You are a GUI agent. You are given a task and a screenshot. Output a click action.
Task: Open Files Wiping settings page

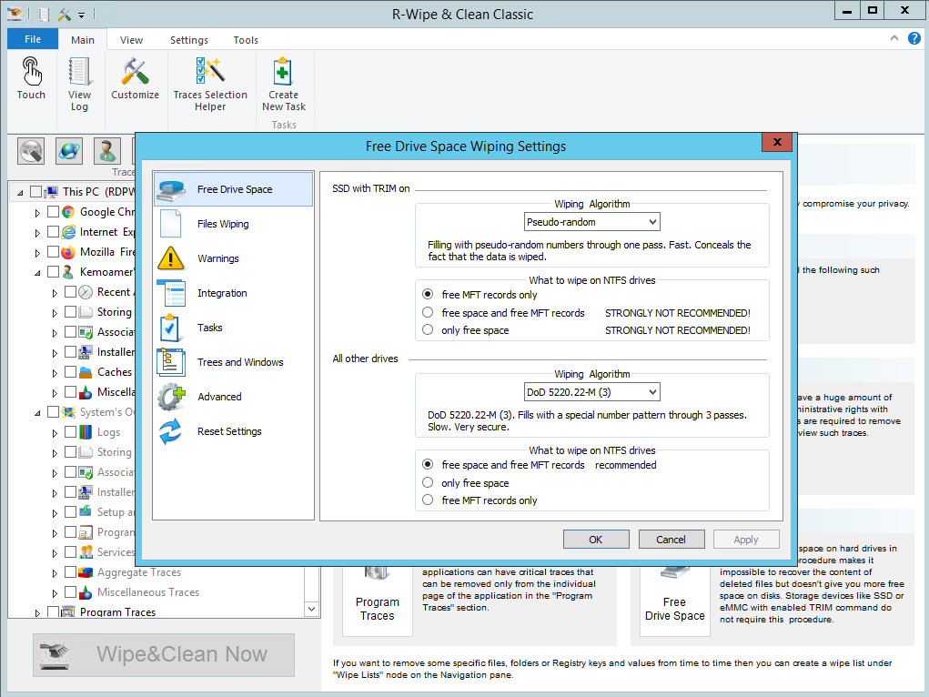coord(234,224)
